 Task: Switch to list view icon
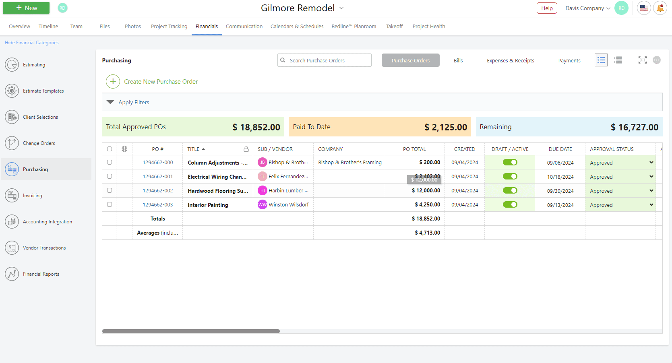pos(601,60)
